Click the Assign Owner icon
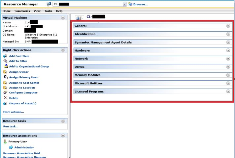Viewport: 235px width, 158px height. [x=5, y=72]
